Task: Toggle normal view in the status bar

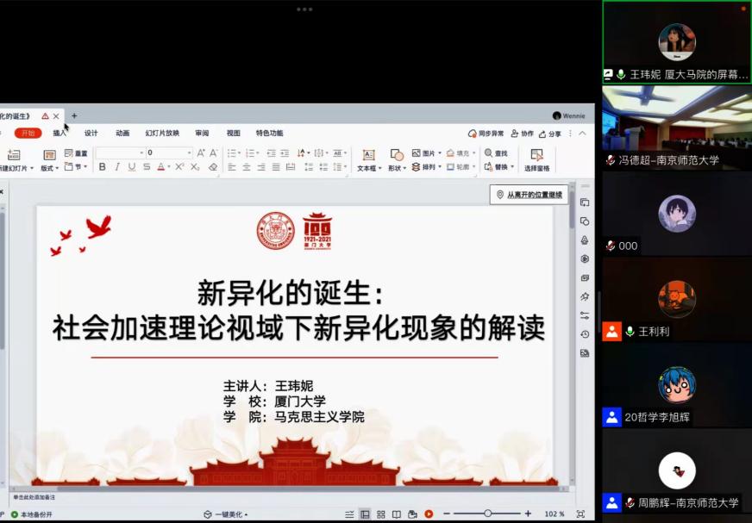Action: (x=365, y=514)
